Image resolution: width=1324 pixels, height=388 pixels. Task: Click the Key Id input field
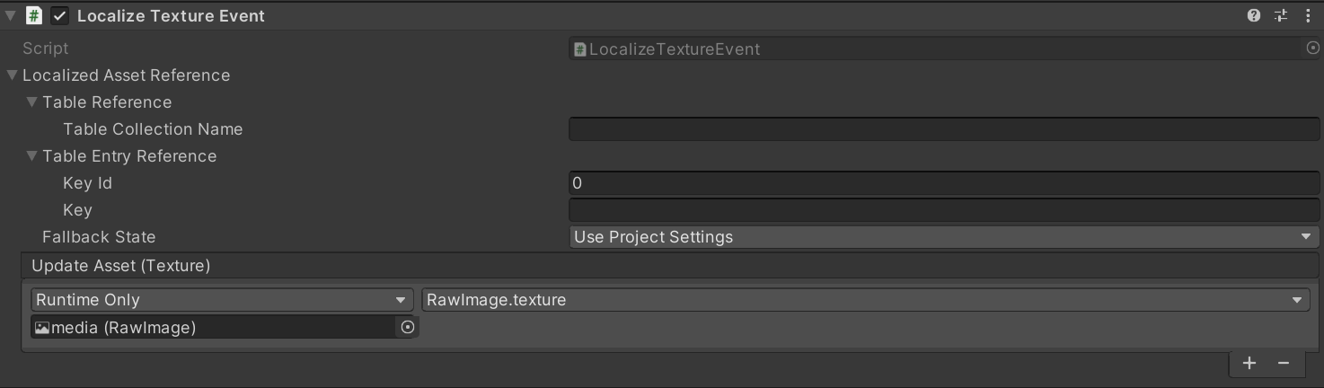(x=943, y=183)
